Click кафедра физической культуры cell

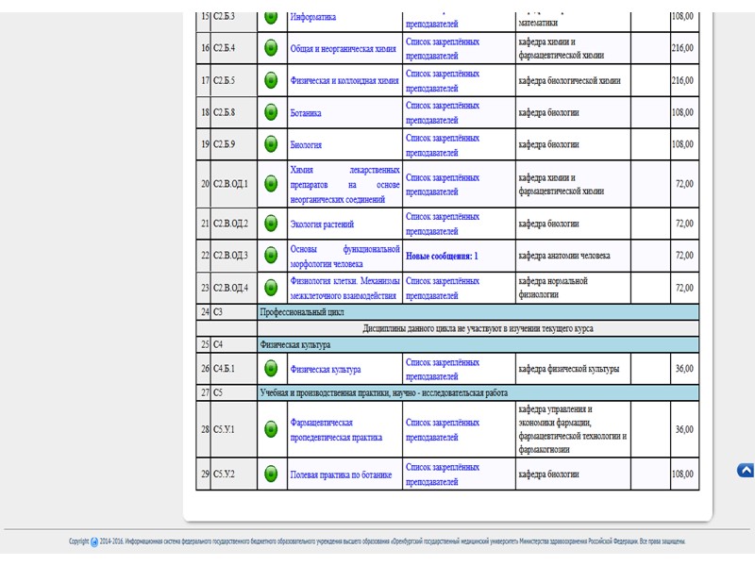573,369
